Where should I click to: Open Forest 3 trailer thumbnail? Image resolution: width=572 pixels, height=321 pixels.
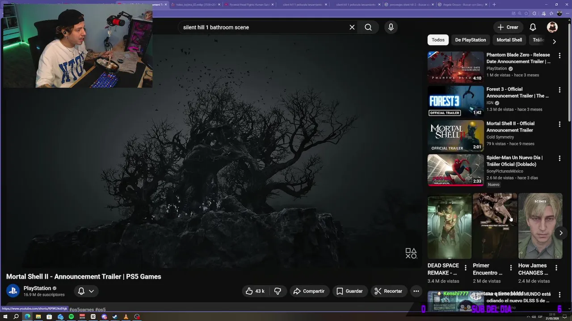tap(455, 102)
